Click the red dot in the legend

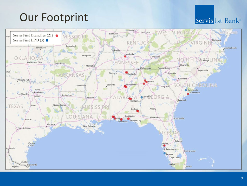[57, 35]
